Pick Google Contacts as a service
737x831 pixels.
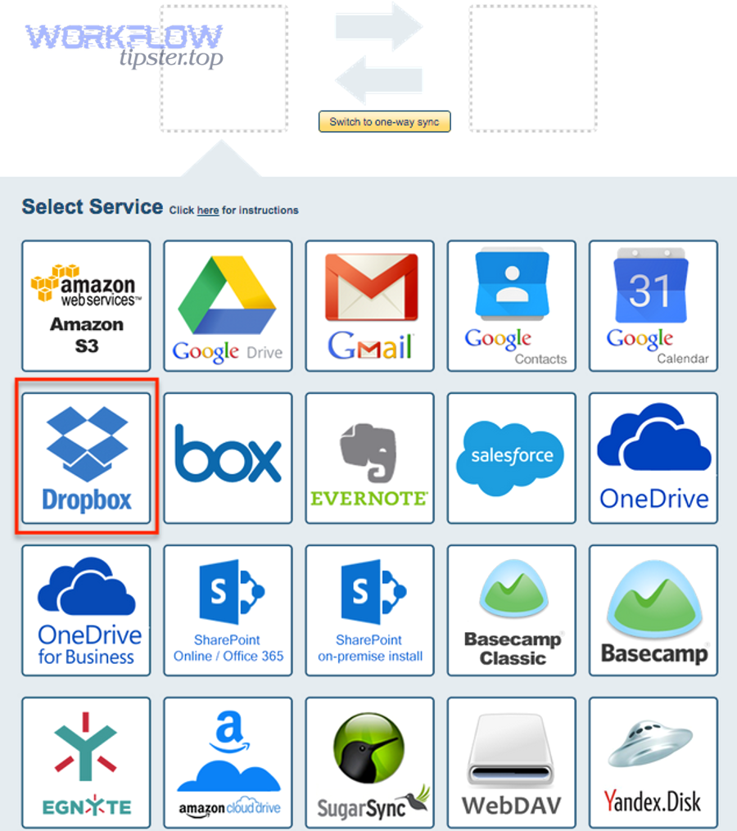tap(511, 305)
